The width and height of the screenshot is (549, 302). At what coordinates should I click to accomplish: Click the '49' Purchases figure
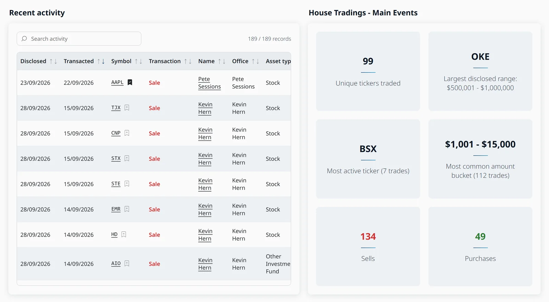pyautogui.click(x=480, y=237)
